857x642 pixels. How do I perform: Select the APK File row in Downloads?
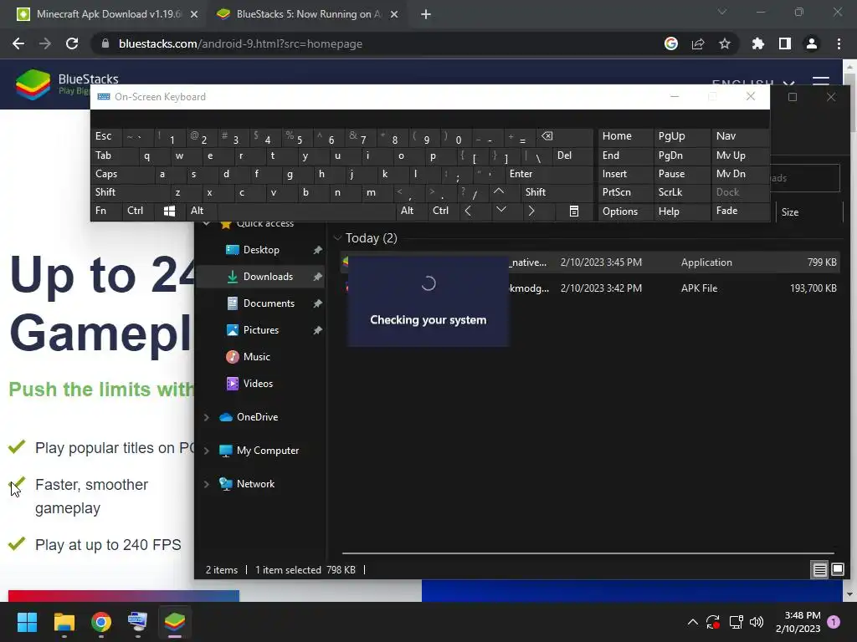tap(592, 288)
